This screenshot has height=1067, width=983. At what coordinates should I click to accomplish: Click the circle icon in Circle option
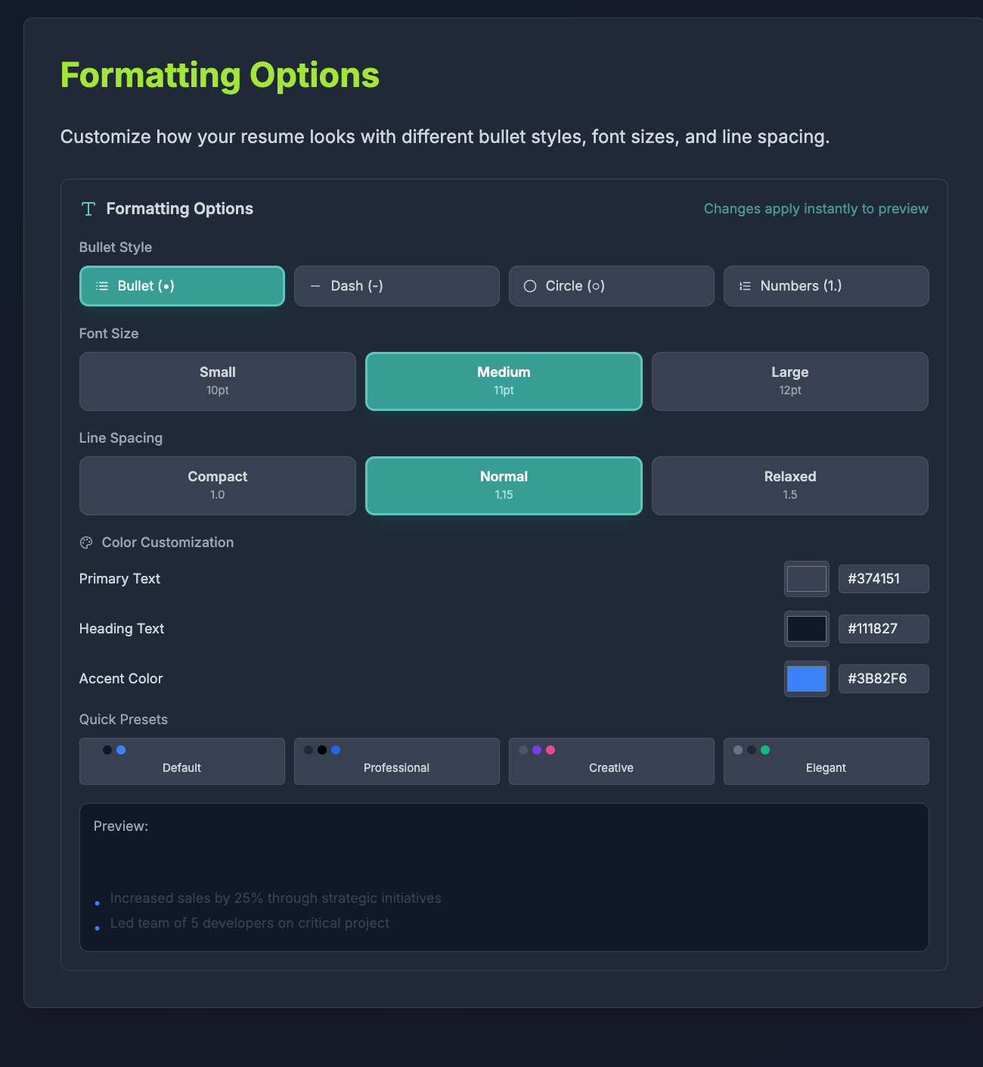coord(530,286)
